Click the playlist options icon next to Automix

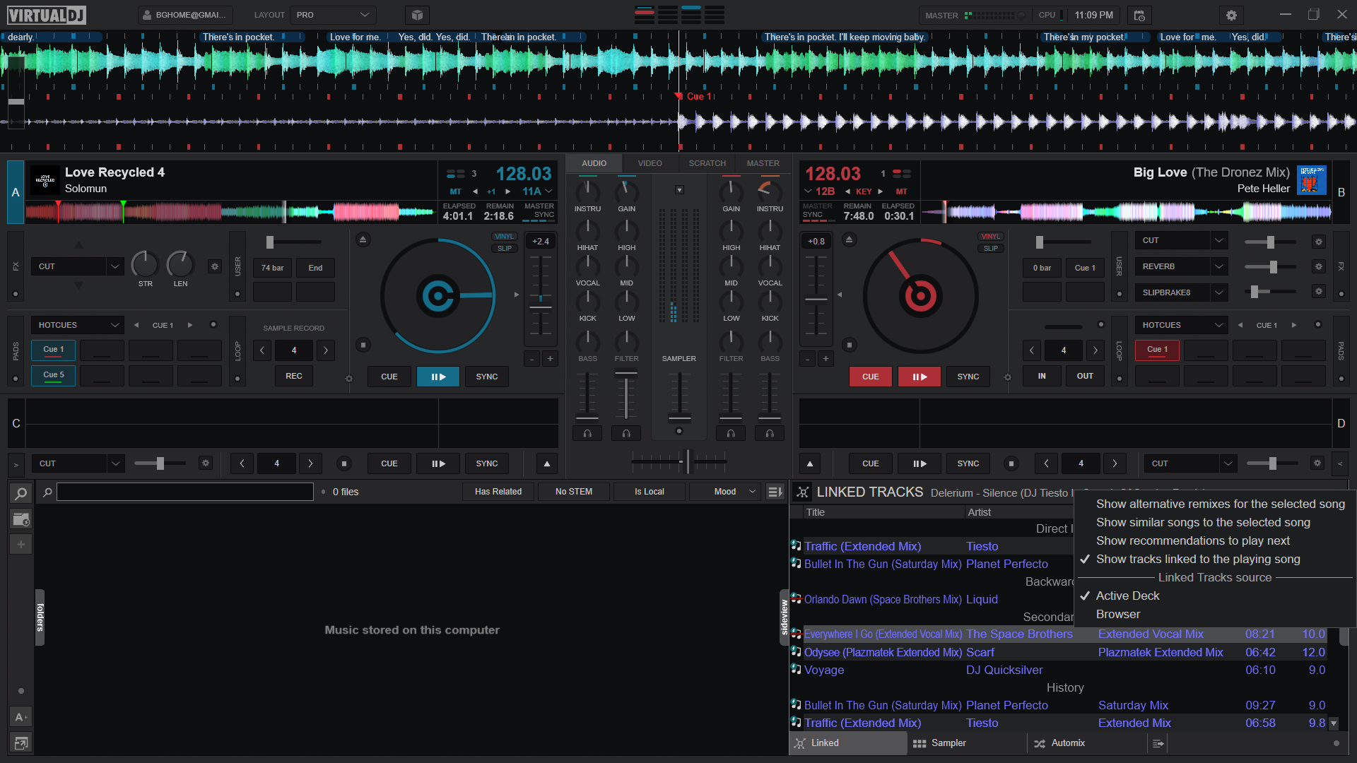pyautogui.click(x=1158, y=743)
